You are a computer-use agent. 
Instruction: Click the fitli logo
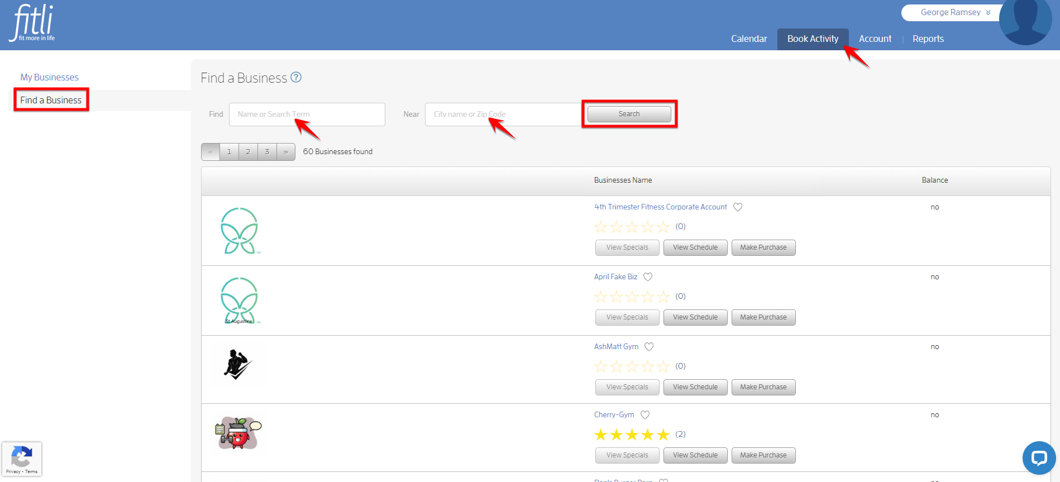pos(32,22)
